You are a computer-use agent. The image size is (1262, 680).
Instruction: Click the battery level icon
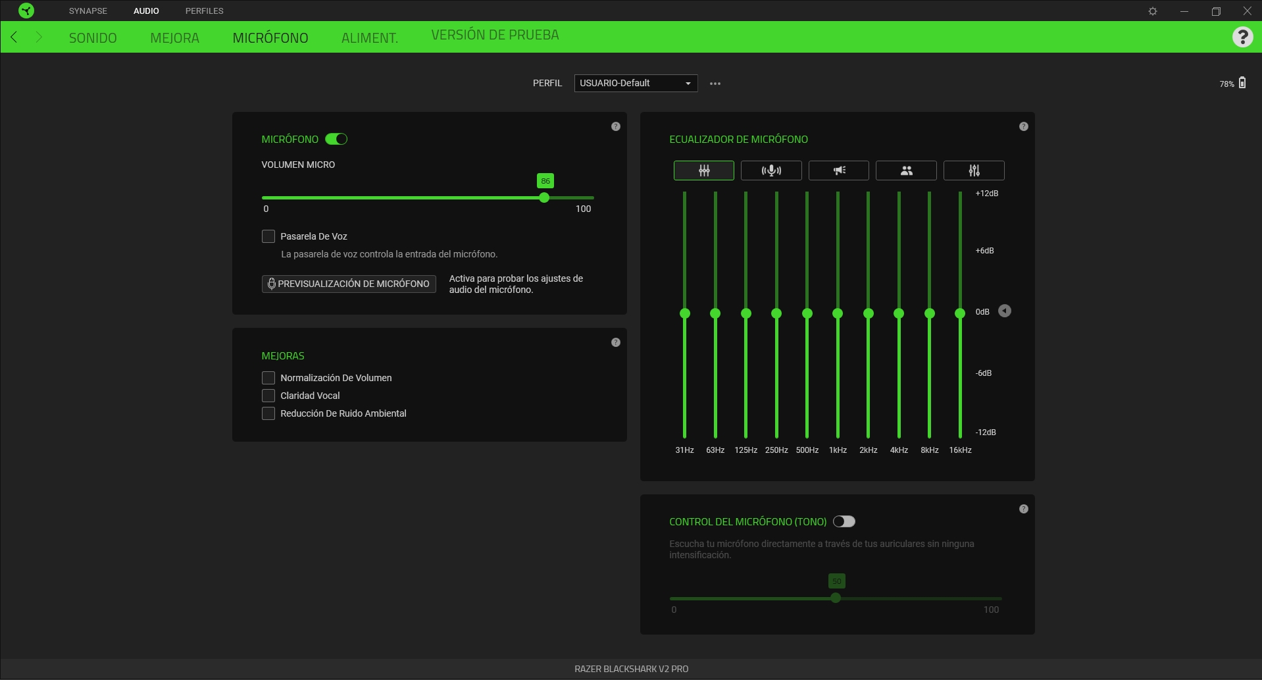coord(1242,83)
